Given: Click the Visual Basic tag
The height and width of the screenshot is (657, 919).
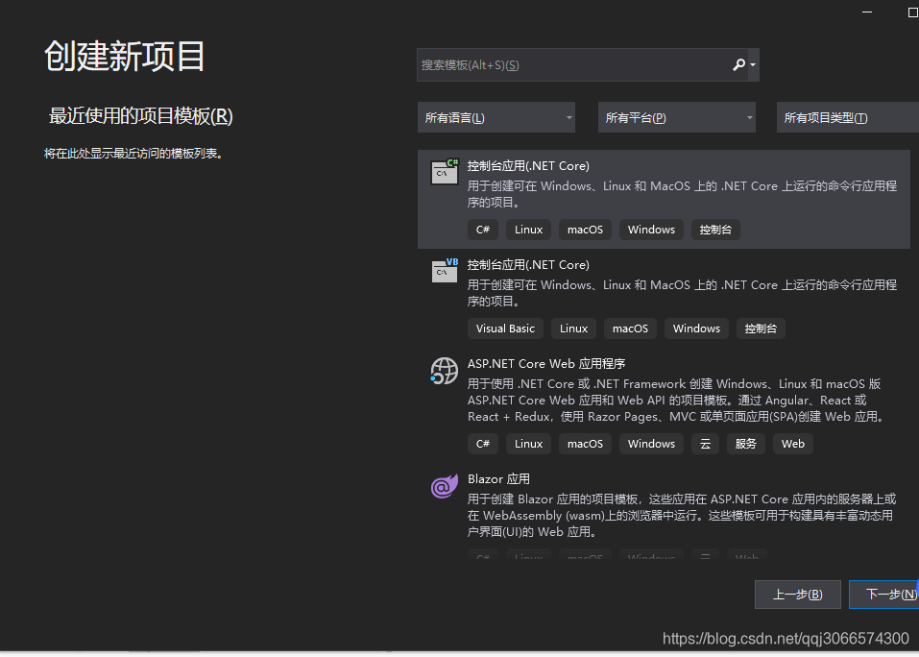Looking at the screenshot, I should 505,328.
